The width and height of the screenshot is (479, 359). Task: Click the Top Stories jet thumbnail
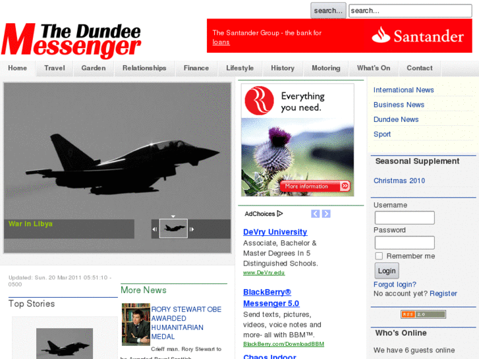tap(65, 344)
